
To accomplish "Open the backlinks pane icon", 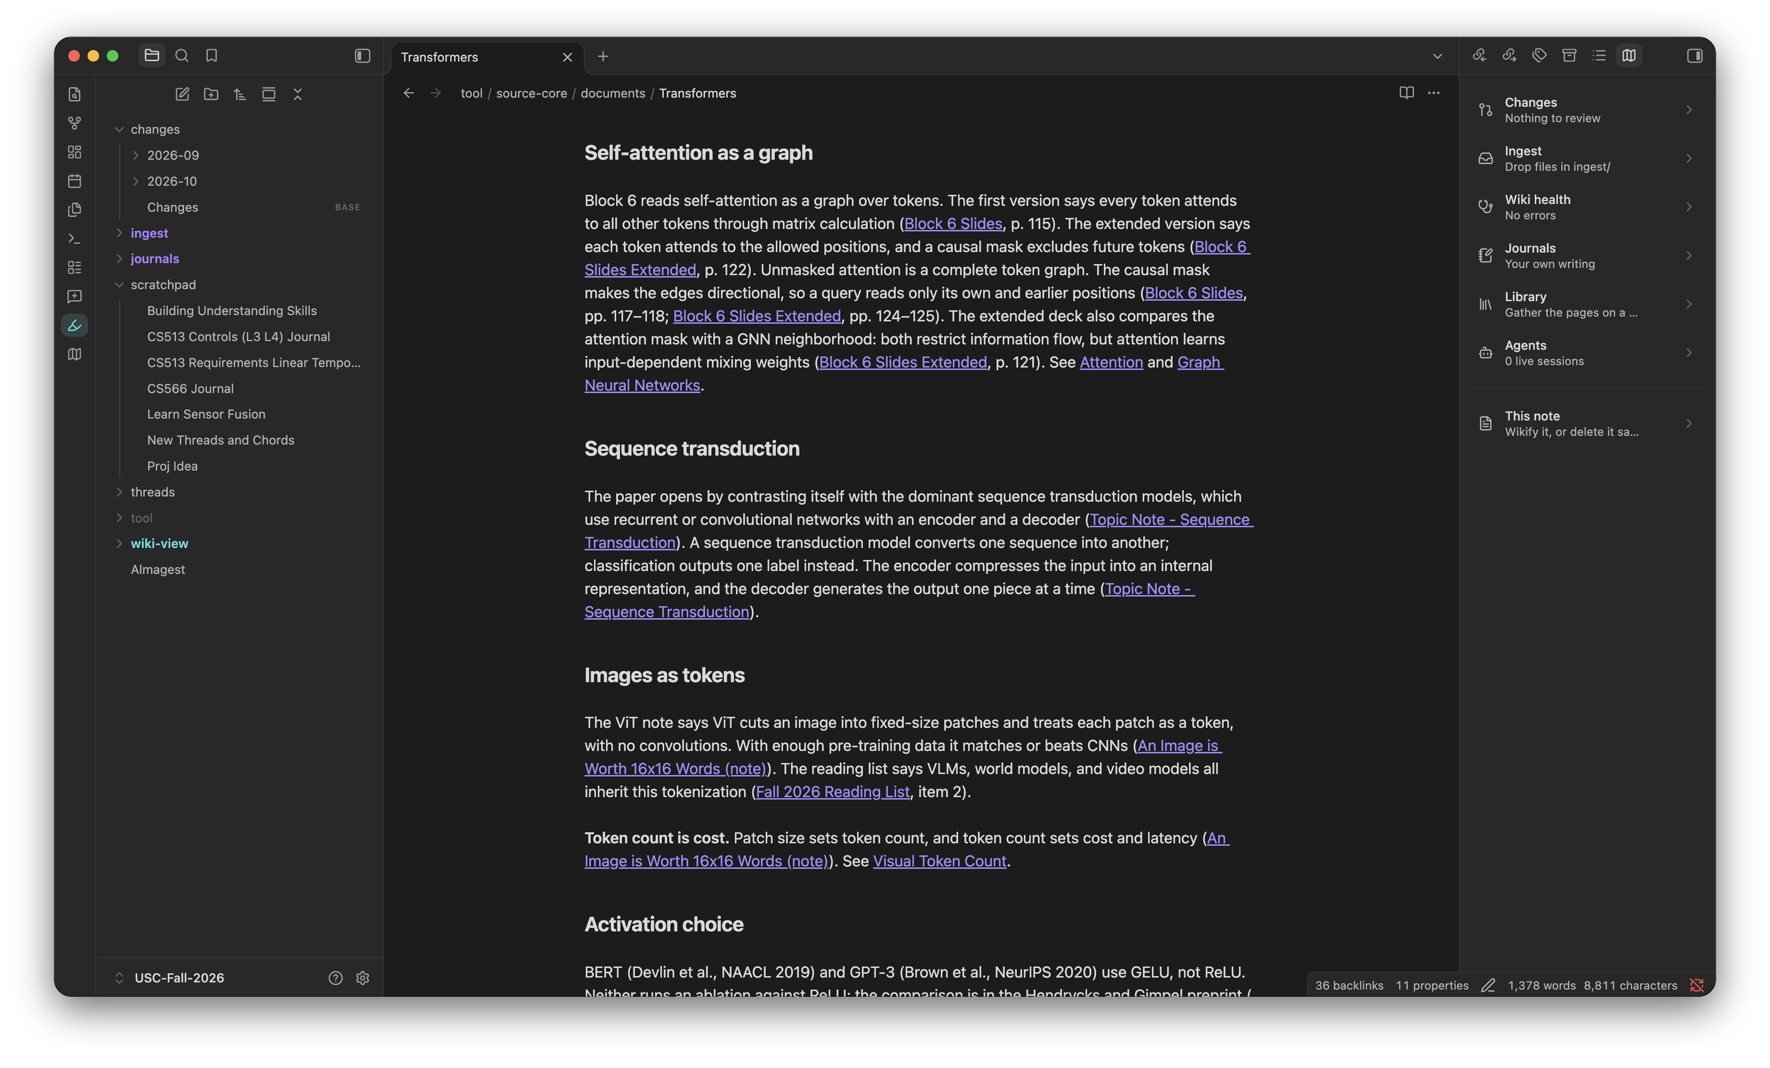I will [1479, 55].
